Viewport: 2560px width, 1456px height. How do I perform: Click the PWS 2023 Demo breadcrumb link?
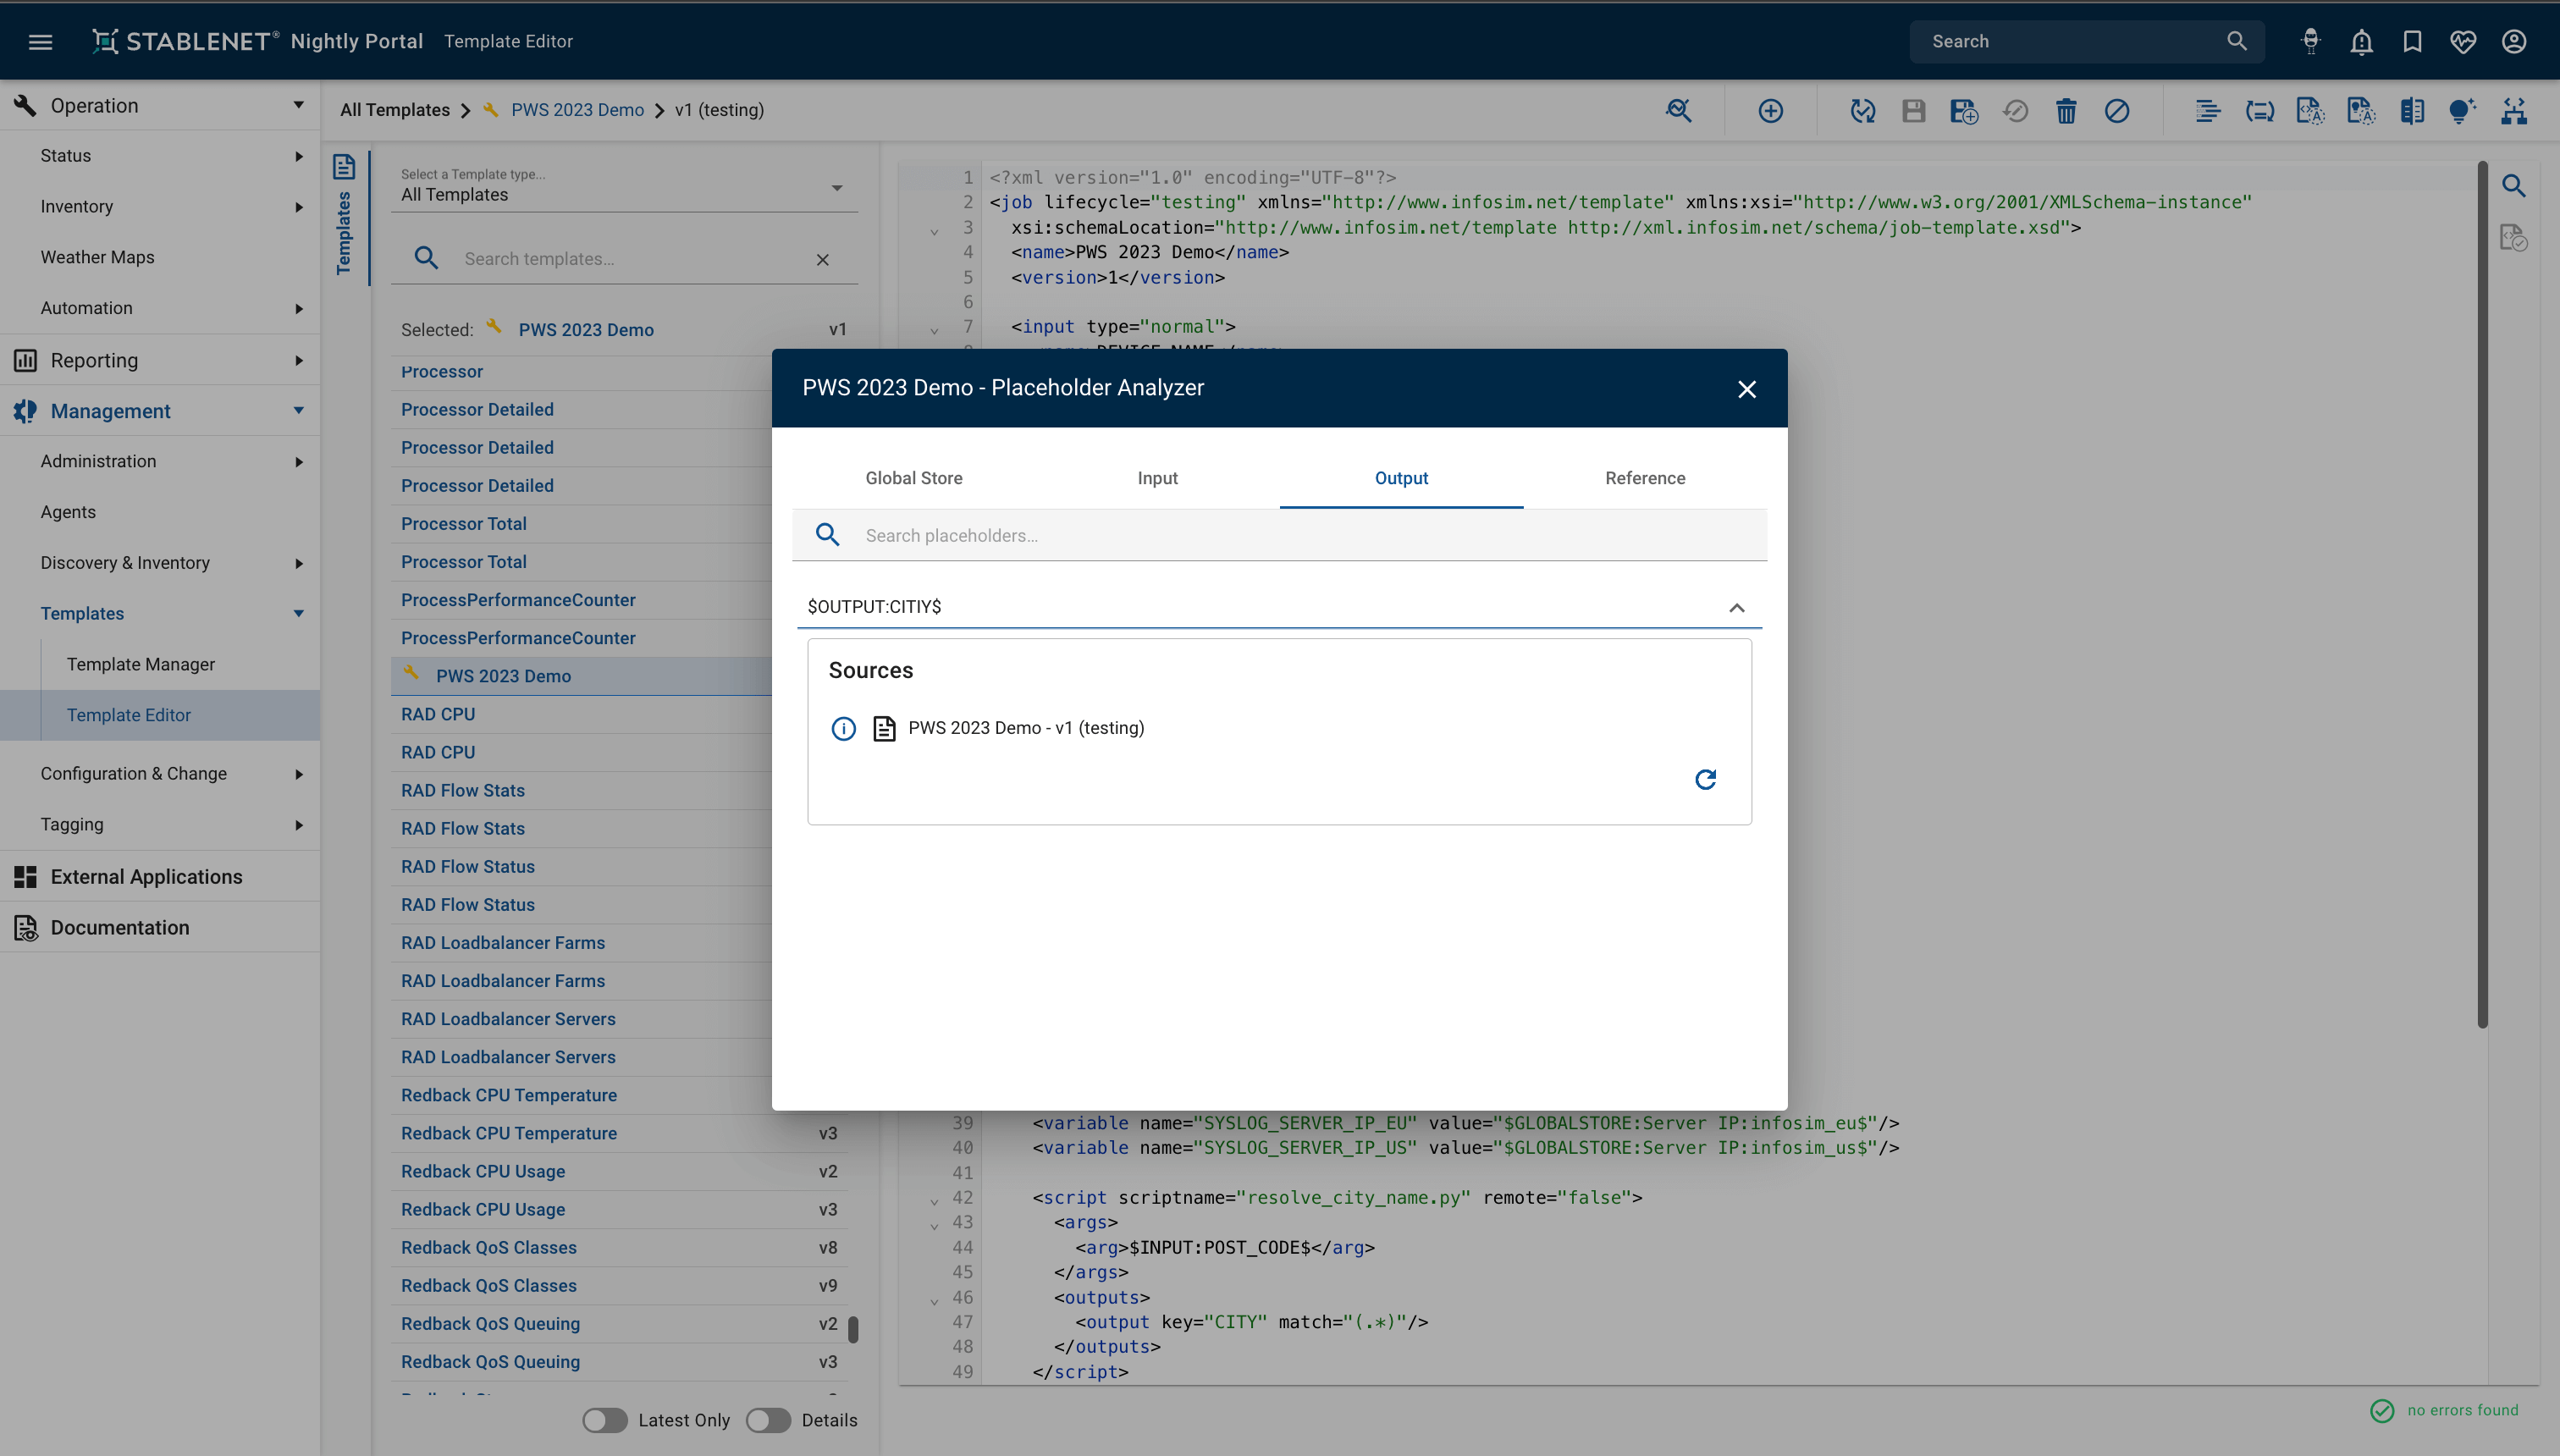pyautogui.click(x=577, y=110)
